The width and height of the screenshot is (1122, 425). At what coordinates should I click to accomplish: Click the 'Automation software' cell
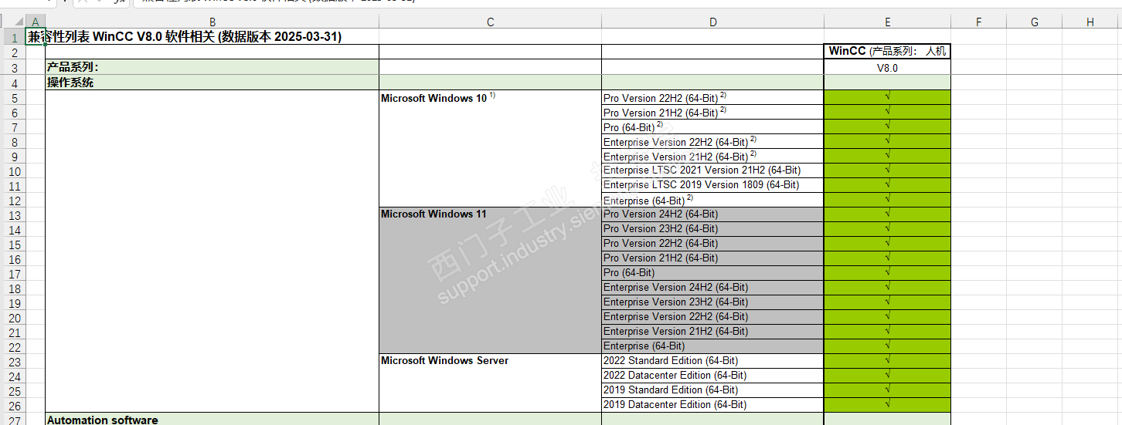click(212, 420)
